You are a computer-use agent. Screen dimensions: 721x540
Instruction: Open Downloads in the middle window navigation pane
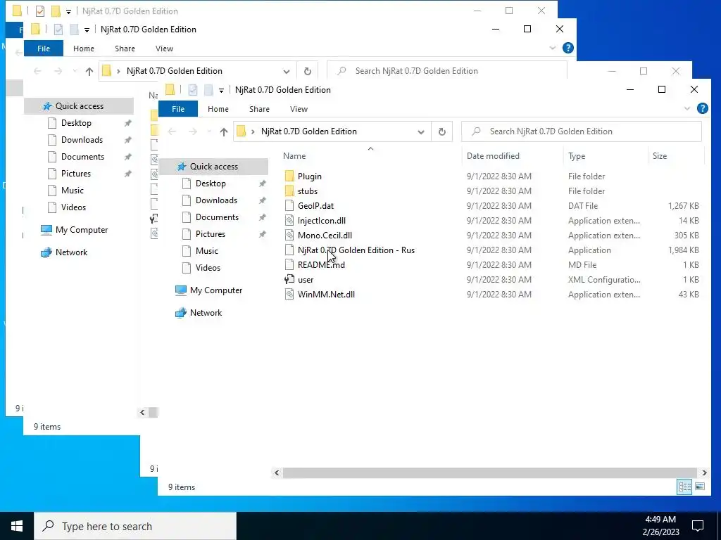click(82, 140)
